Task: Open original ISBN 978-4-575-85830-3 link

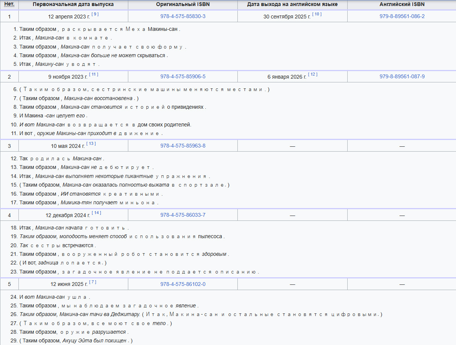Action: 183,16
